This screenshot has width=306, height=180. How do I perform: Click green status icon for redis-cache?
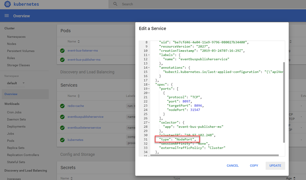(62, 106)
